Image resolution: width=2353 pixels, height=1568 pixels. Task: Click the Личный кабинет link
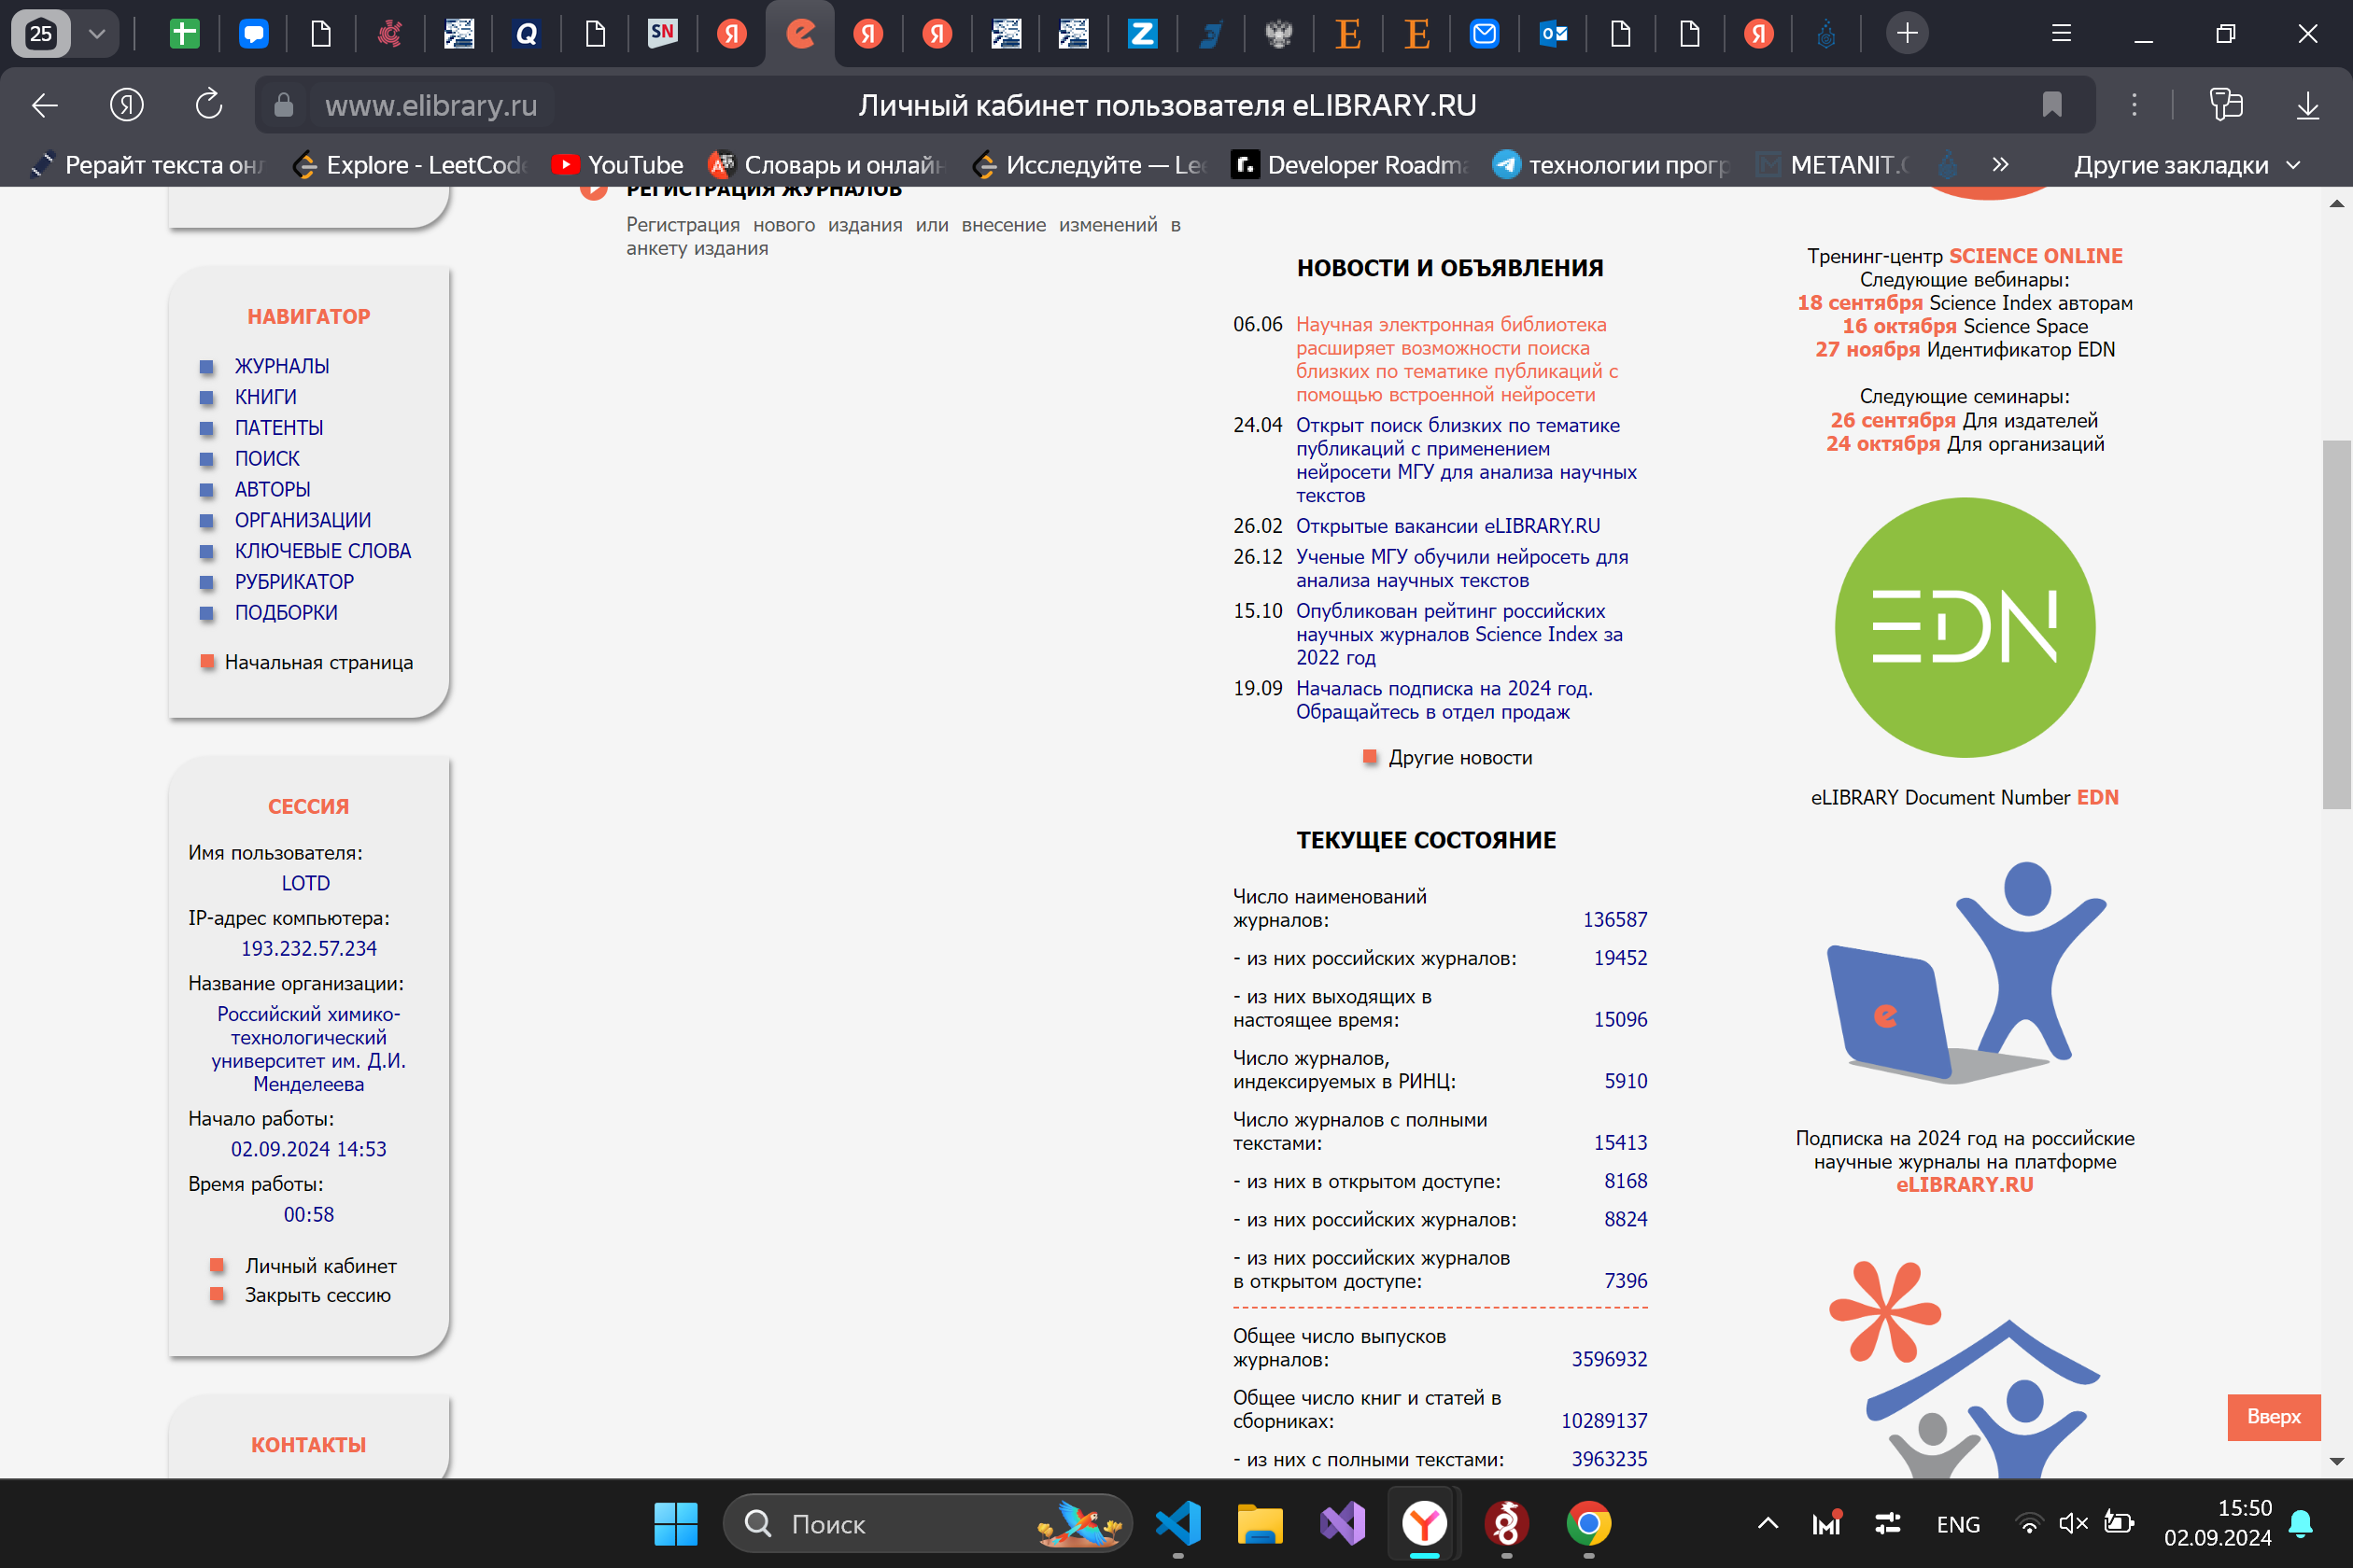tap(320, 1262)
